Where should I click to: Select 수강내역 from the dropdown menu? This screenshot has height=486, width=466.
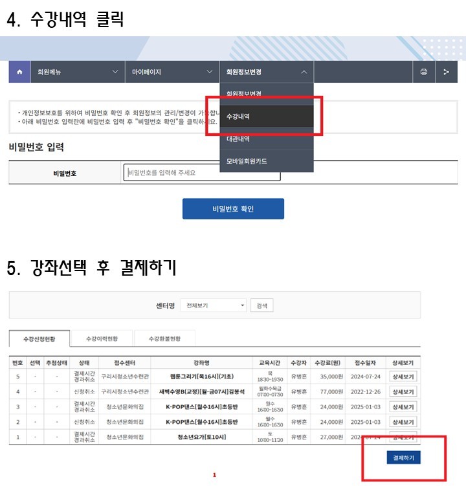[x=266, y=116]
